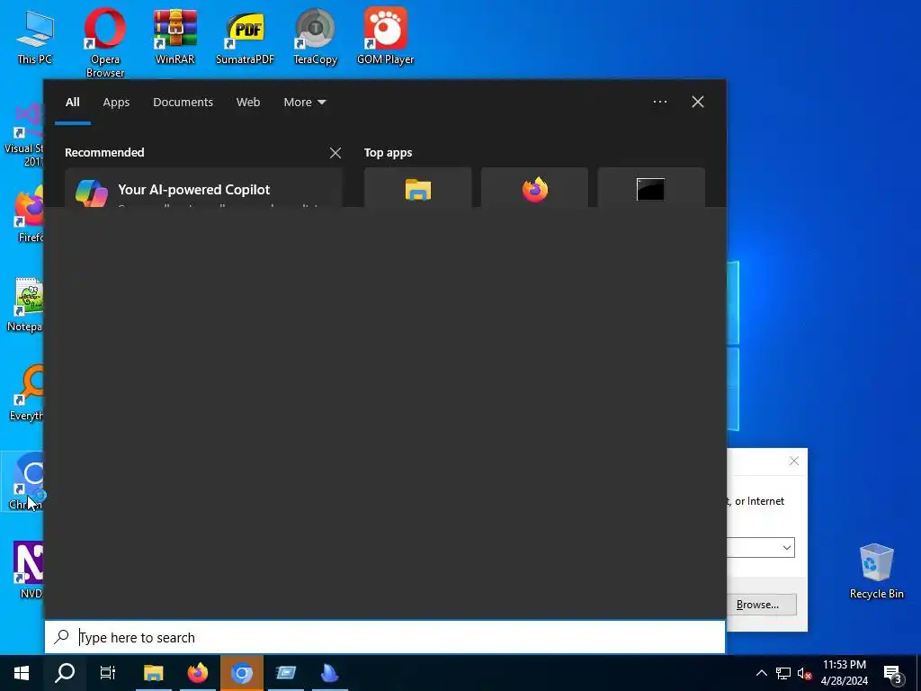Open network status tray icon
The width and height of the screenshot is (921, 691).
(783, 673)
